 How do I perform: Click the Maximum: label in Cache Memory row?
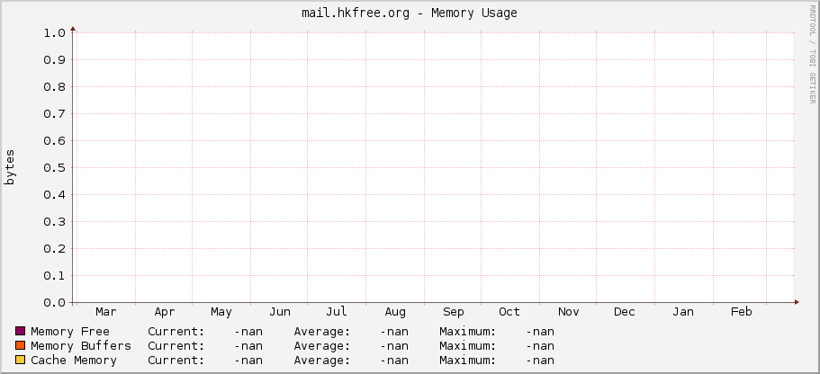tap(467, 361)
